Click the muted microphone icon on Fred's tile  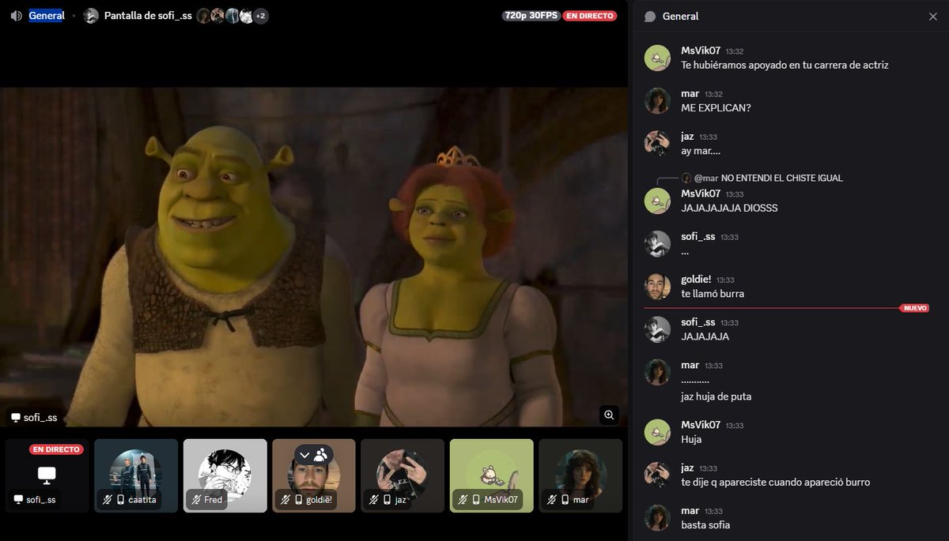[x=197, y=500]
